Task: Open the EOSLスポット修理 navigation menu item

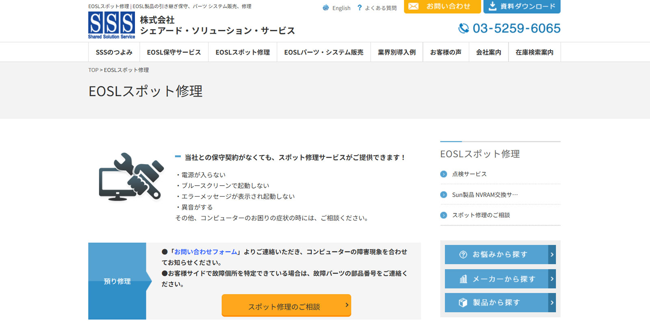Action: click(x=243, y=52)
